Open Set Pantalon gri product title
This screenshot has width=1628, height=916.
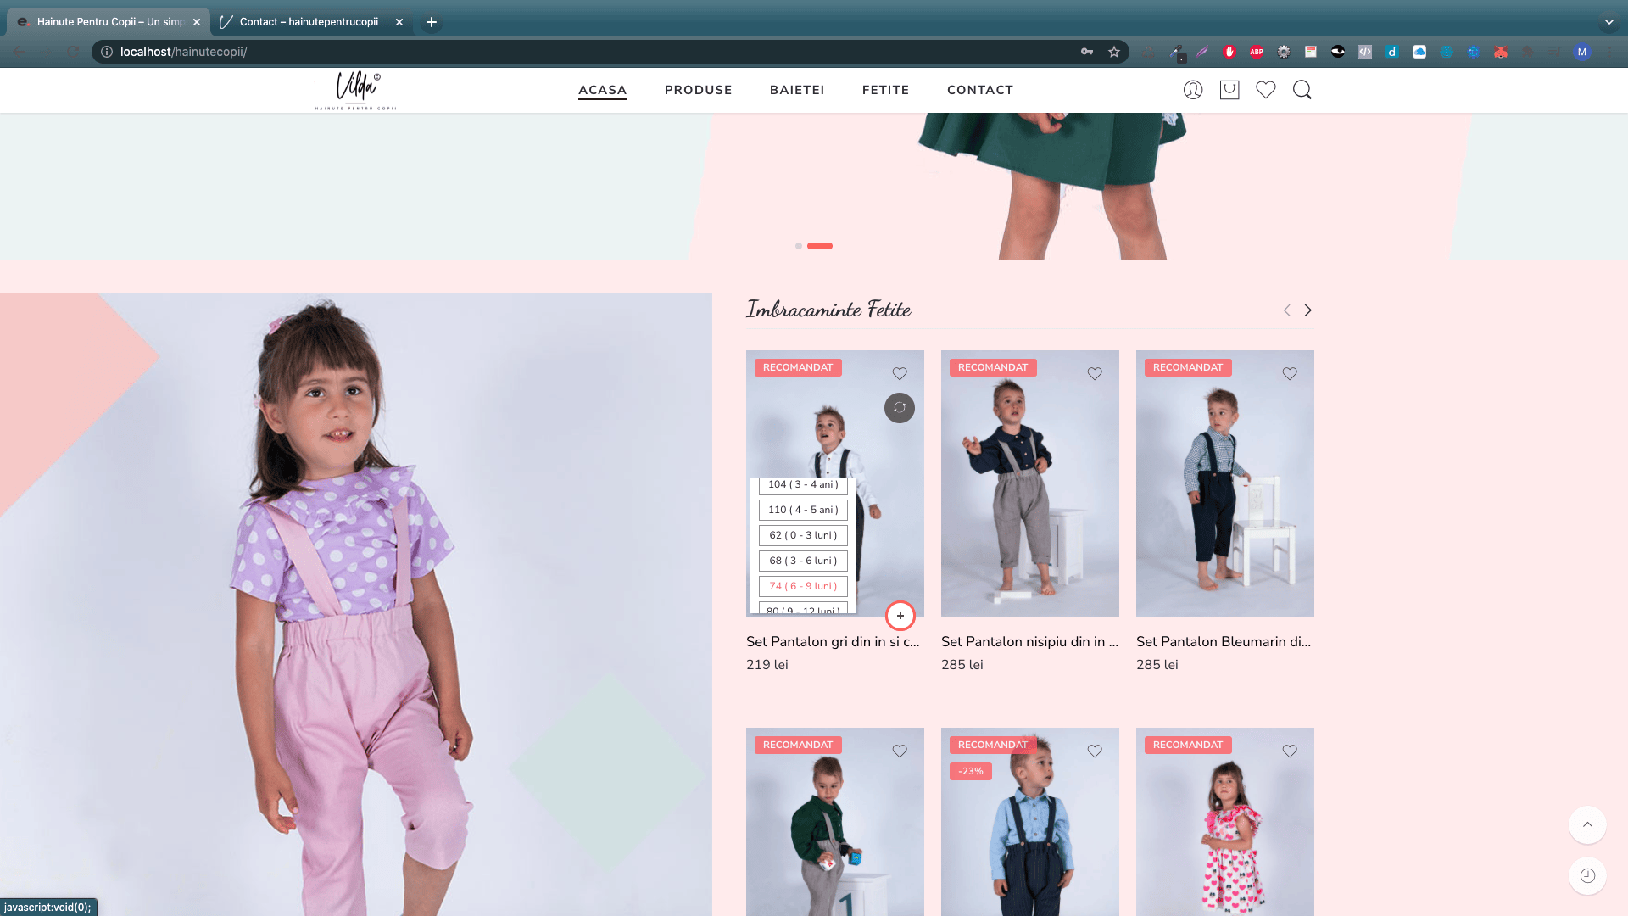click(x=833, y=642)
